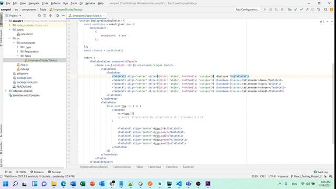Expand External Libraries node
Screen dimensions: 336x189
6,91
